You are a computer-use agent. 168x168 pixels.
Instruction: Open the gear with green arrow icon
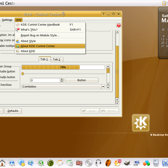(41, 163)
